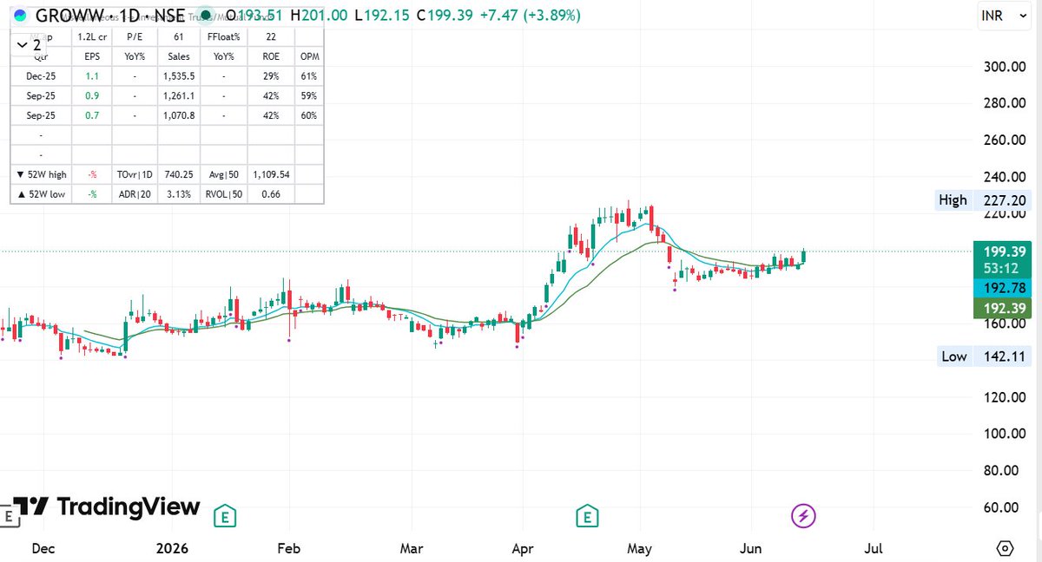The image size is (1042, 562).
Task: Click the Sales value 1,070.8
Action: [x=179, y=115]
